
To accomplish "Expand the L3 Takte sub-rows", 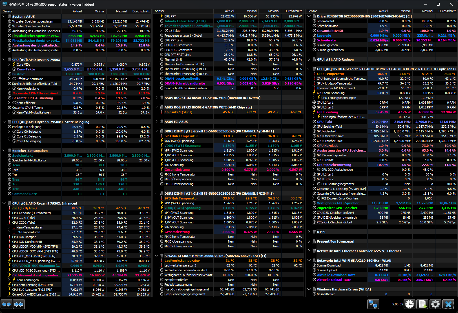I will pos(161,31).
